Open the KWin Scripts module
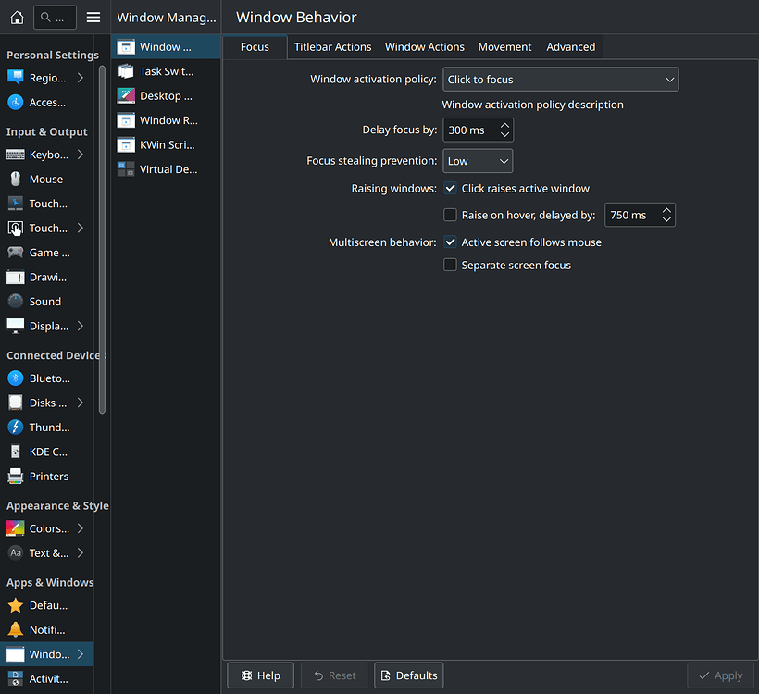Screen dimensions: 759x694 tap(166, 145)
